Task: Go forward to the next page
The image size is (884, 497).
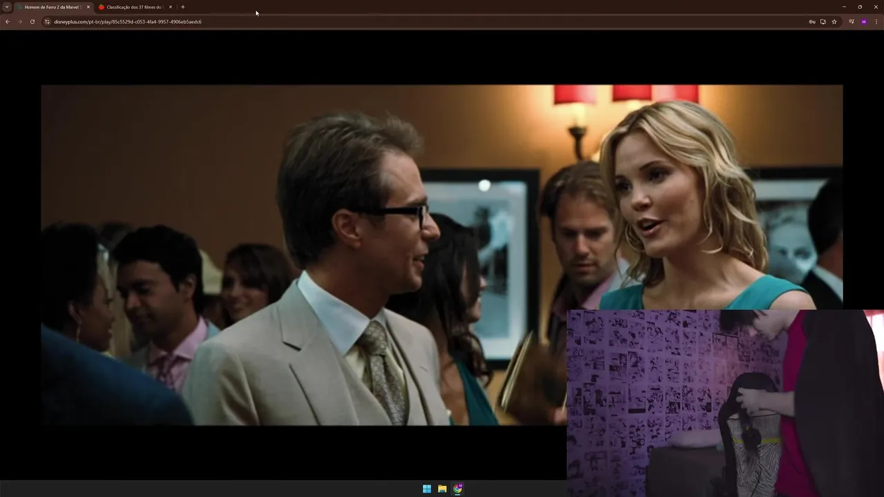Action: (20, 21)
